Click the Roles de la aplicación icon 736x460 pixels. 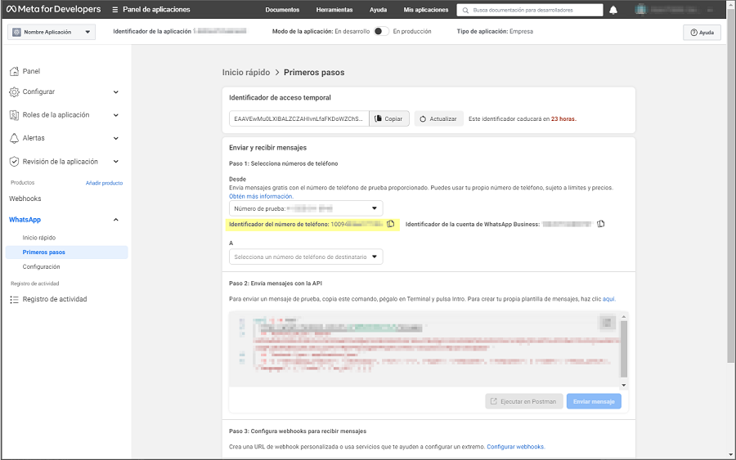15,115
